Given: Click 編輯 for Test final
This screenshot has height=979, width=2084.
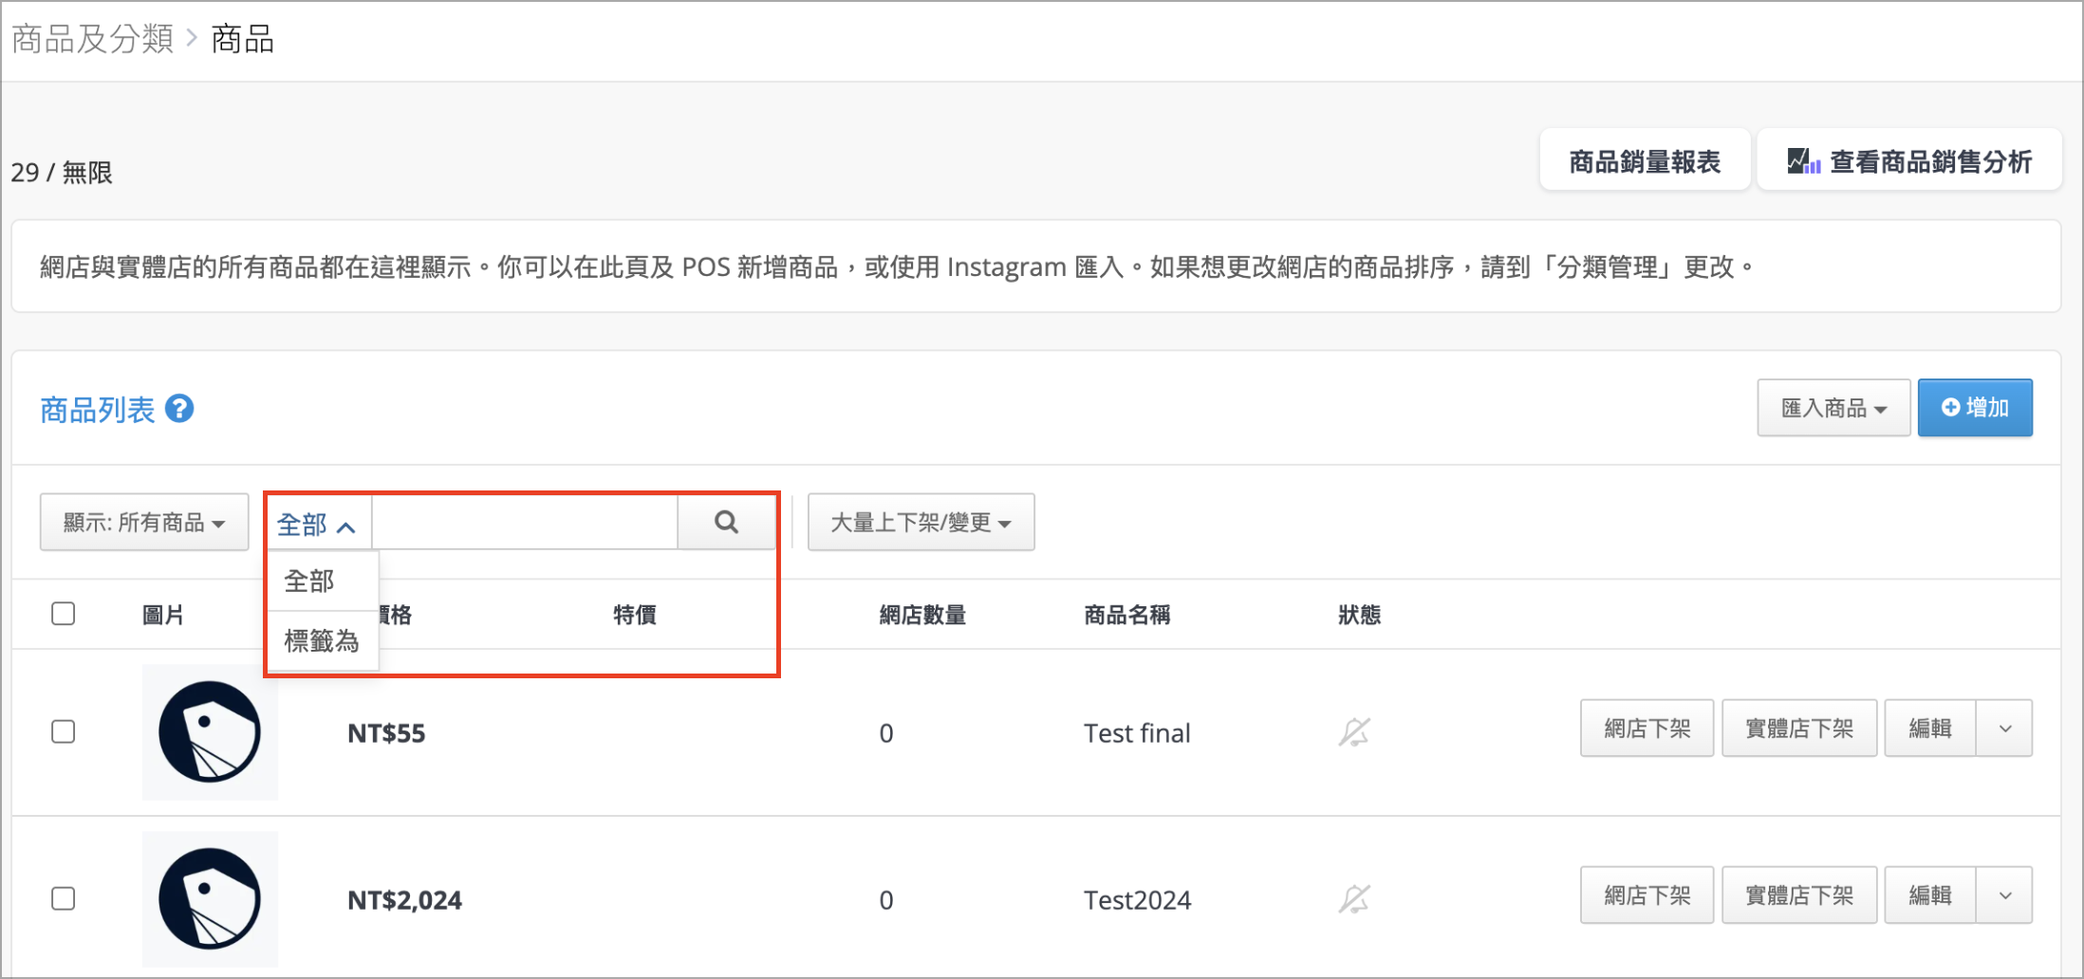Looking at the screenshot, I should pos(1930,729).
